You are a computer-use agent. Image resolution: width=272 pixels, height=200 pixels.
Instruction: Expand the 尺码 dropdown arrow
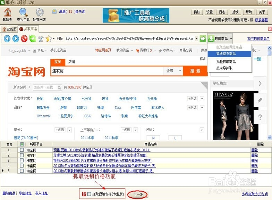click(202, 130)
